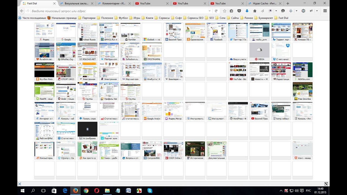347x195 pixels.
Task: Show hidden system tray icons
Action: 281,191
